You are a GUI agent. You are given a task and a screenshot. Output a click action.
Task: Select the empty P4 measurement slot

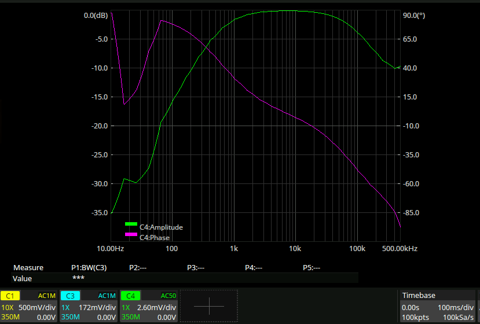point(254,268)
